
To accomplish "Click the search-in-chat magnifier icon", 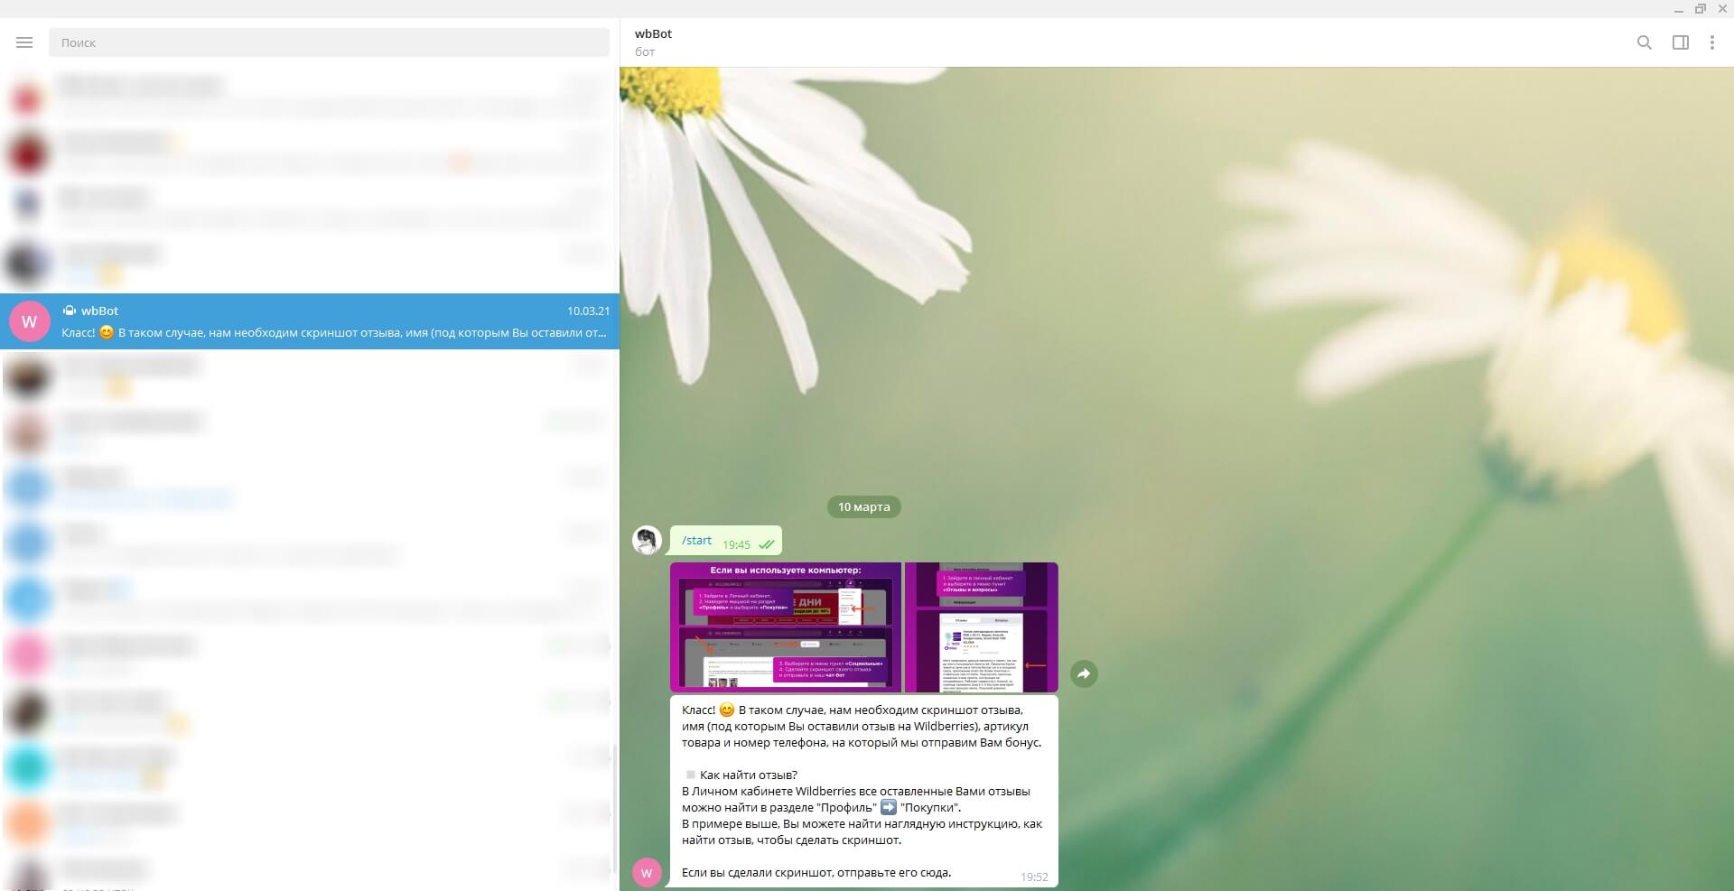I will coord(1644,42).
